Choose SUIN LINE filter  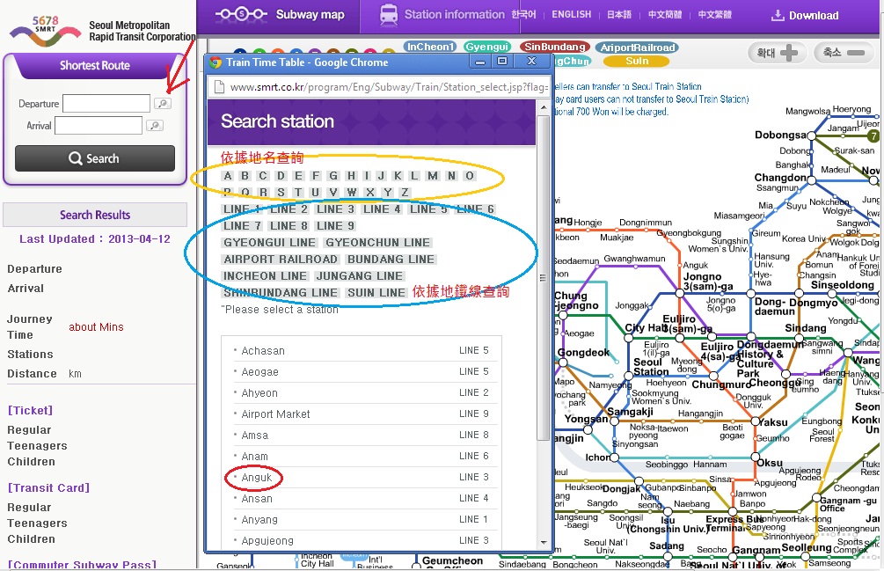376,293
